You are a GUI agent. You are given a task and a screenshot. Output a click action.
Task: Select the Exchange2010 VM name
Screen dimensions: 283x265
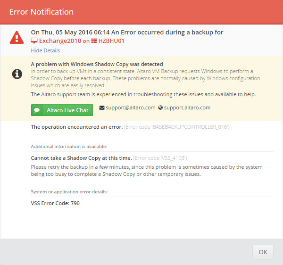[60, 41]
